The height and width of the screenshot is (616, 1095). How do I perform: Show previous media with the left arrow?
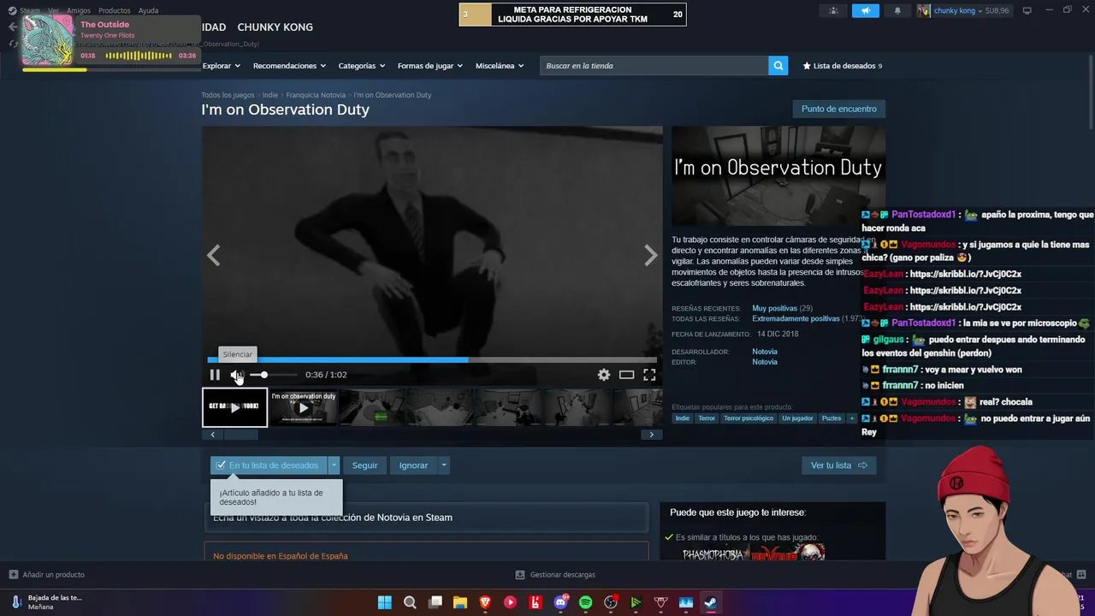coord(213,255)
